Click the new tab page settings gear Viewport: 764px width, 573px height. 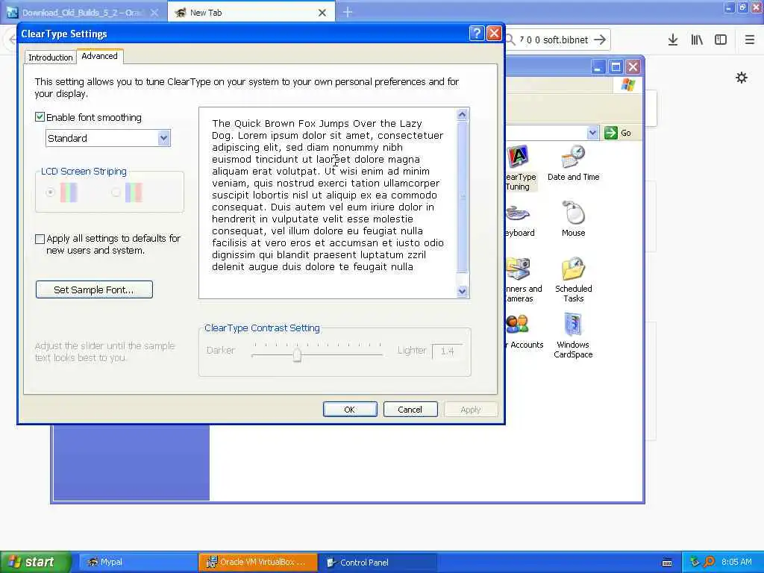coord(742,78)
